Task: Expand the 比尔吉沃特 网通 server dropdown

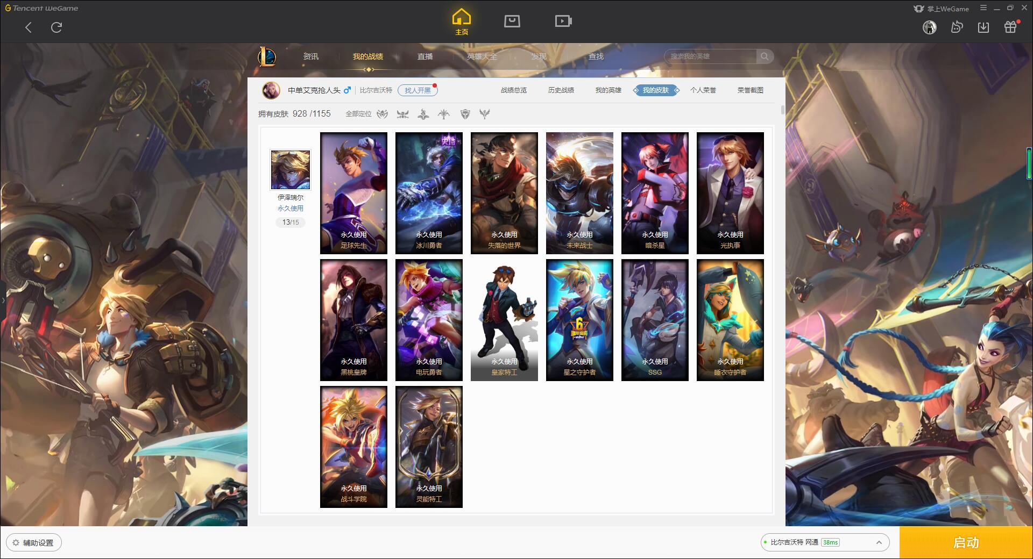Action: tap(825, 542)
